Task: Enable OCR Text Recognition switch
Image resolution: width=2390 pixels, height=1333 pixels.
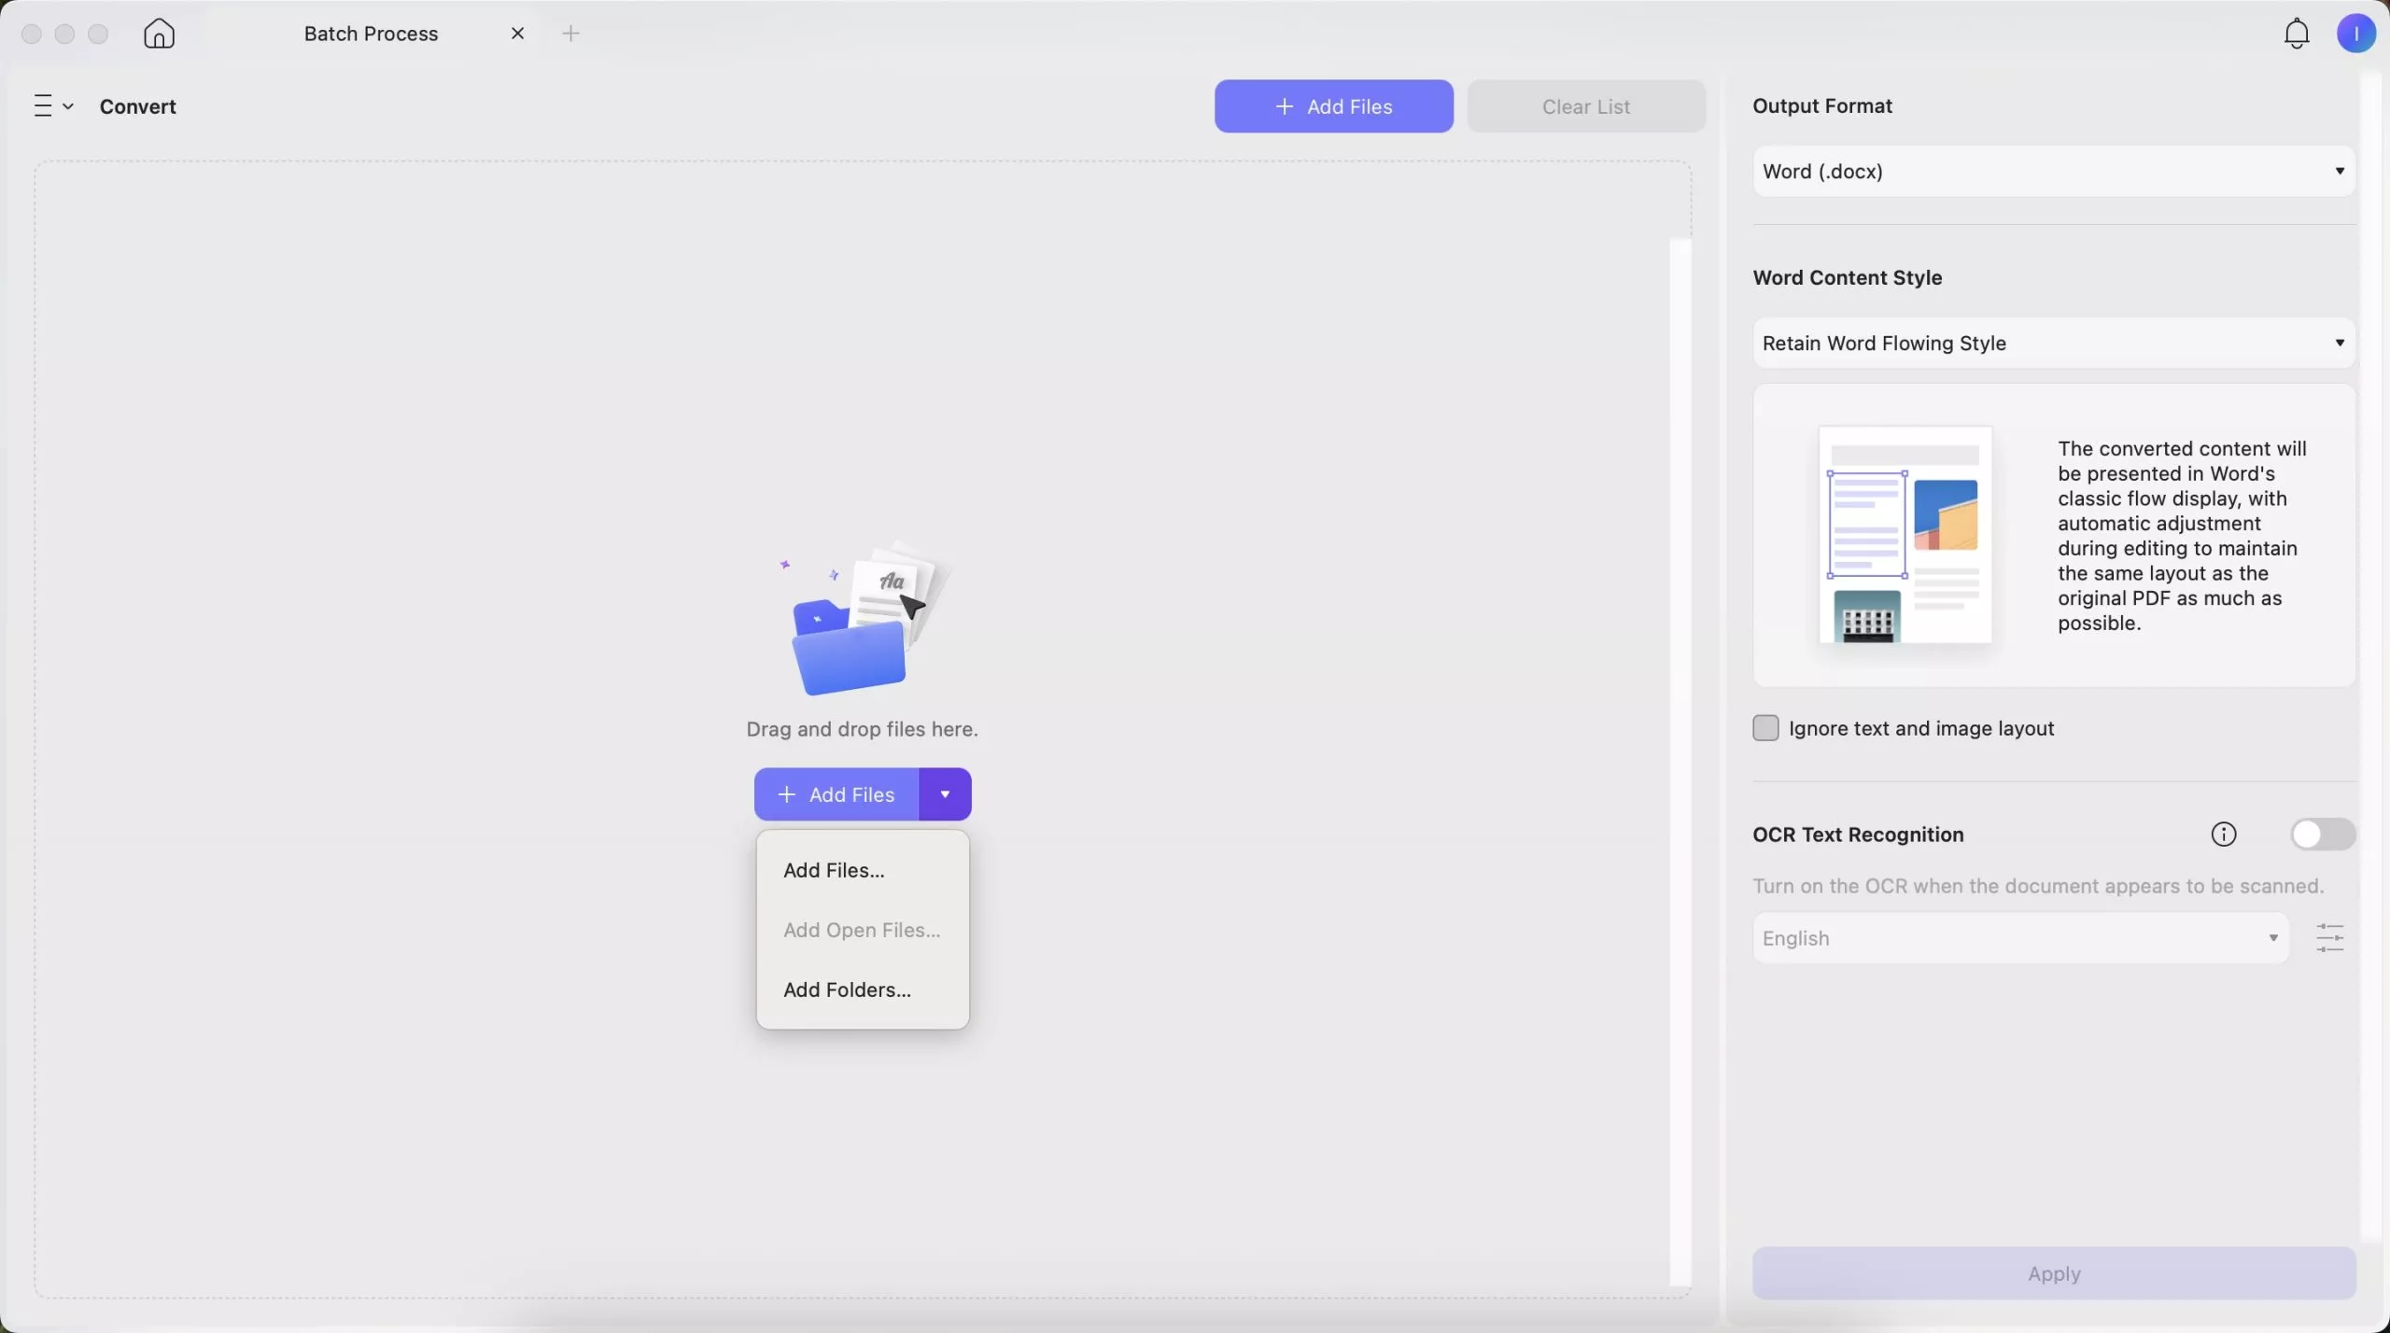Action: [2322, 835]
